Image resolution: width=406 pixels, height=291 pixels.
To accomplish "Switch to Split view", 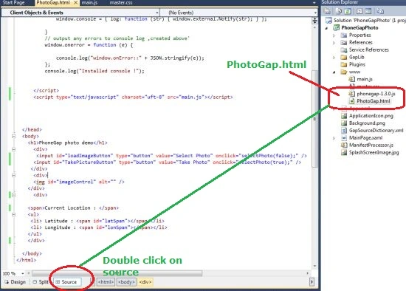I will coord(41,282).
